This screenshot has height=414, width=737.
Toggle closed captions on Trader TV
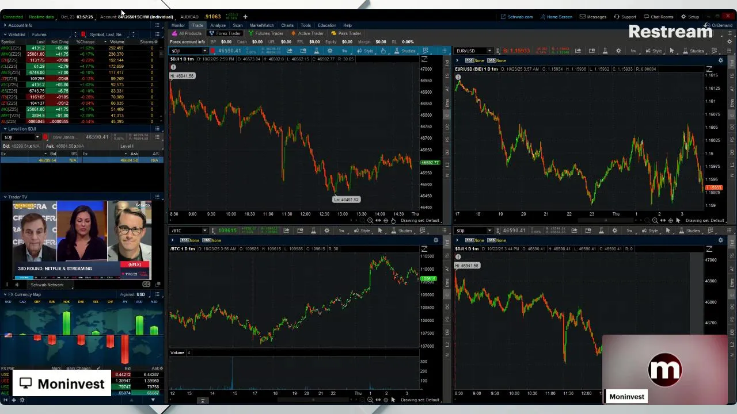click(x=146, y=285)
